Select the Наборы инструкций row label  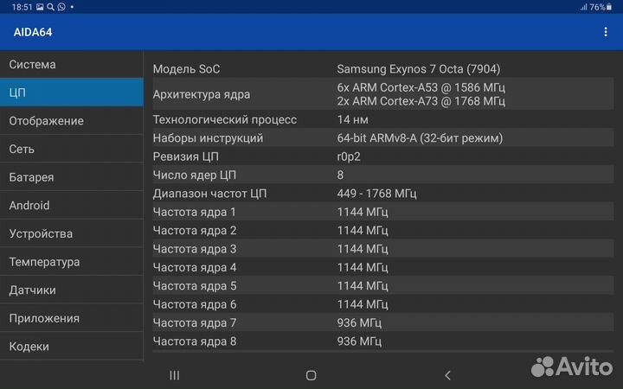[208, 138]
